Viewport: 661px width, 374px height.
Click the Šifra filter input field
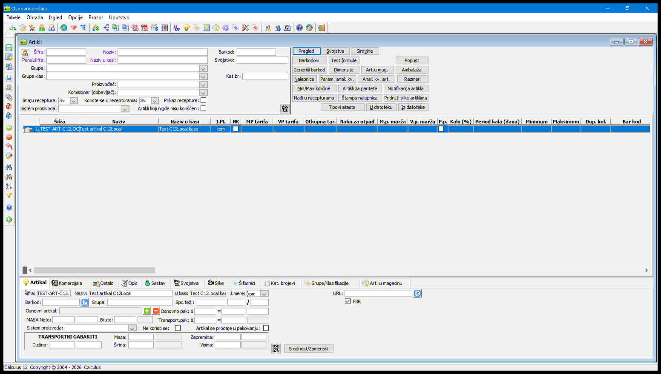tap(66, 52)
